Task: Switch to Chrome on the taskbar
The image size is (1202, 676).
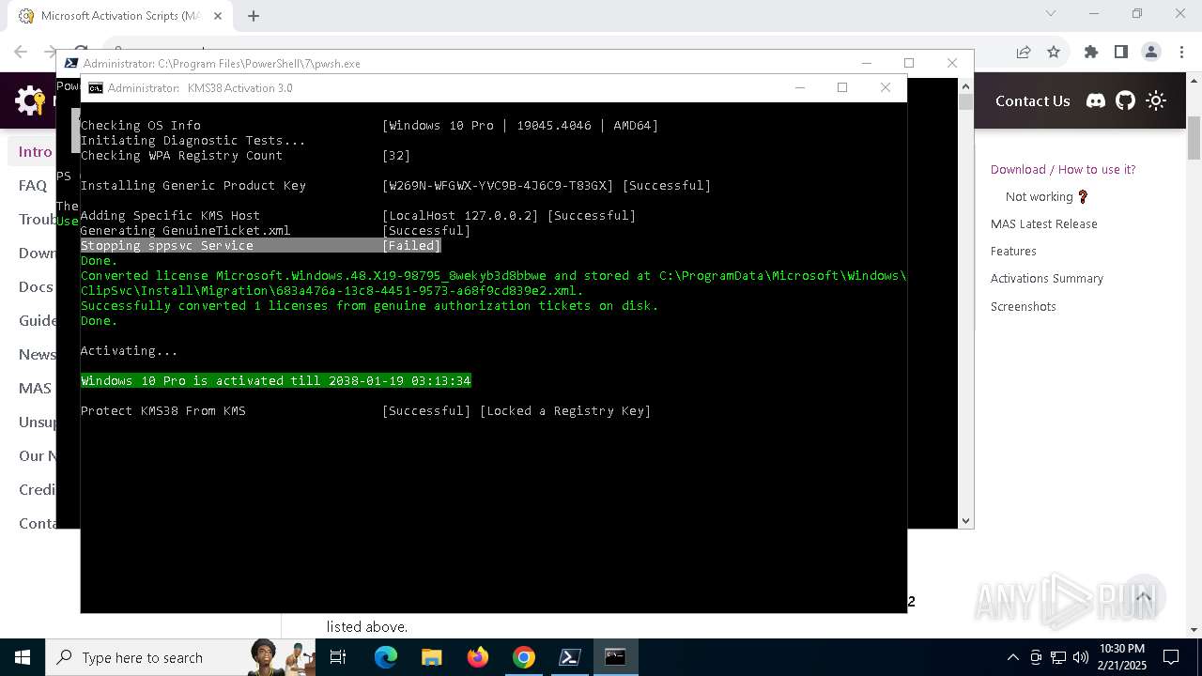Action: coord(523,657)
